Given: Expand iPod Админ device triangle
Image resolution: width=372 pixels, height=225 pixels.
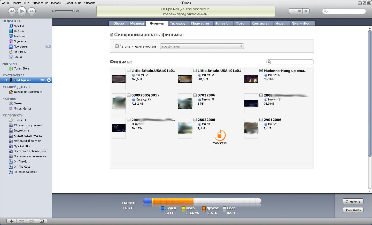Looking at the screenshot, I should tap(7, 80).
